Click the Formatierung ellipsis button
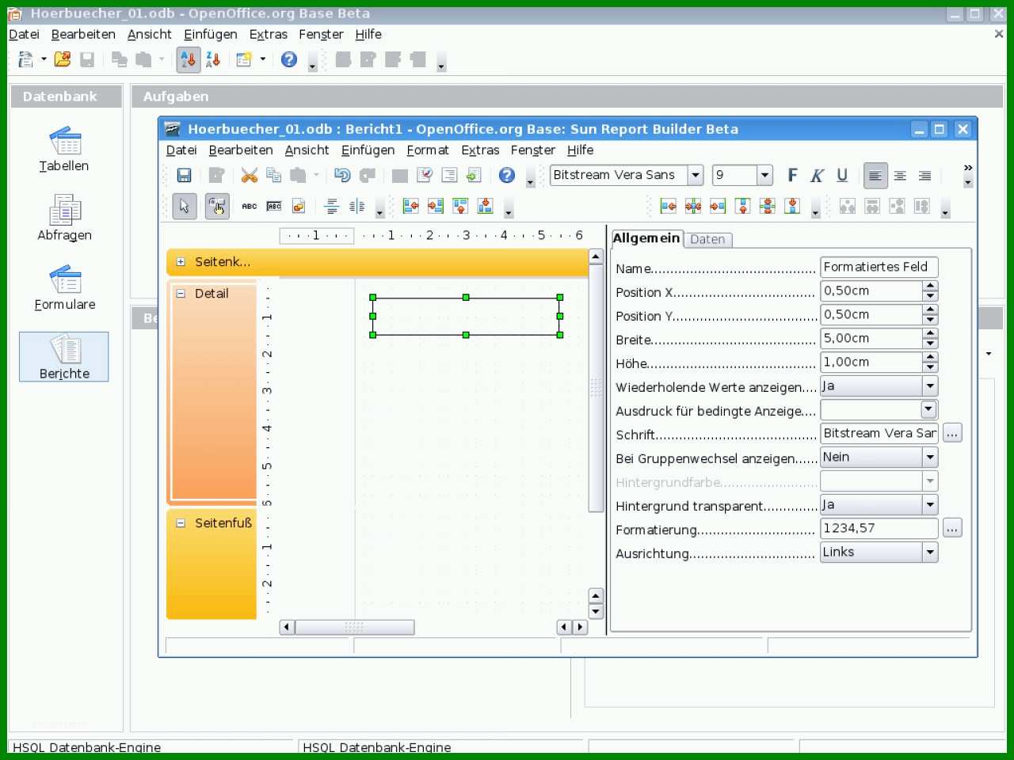The width and height of the screenshot is (1014, 760). click(x=952, y=528)
